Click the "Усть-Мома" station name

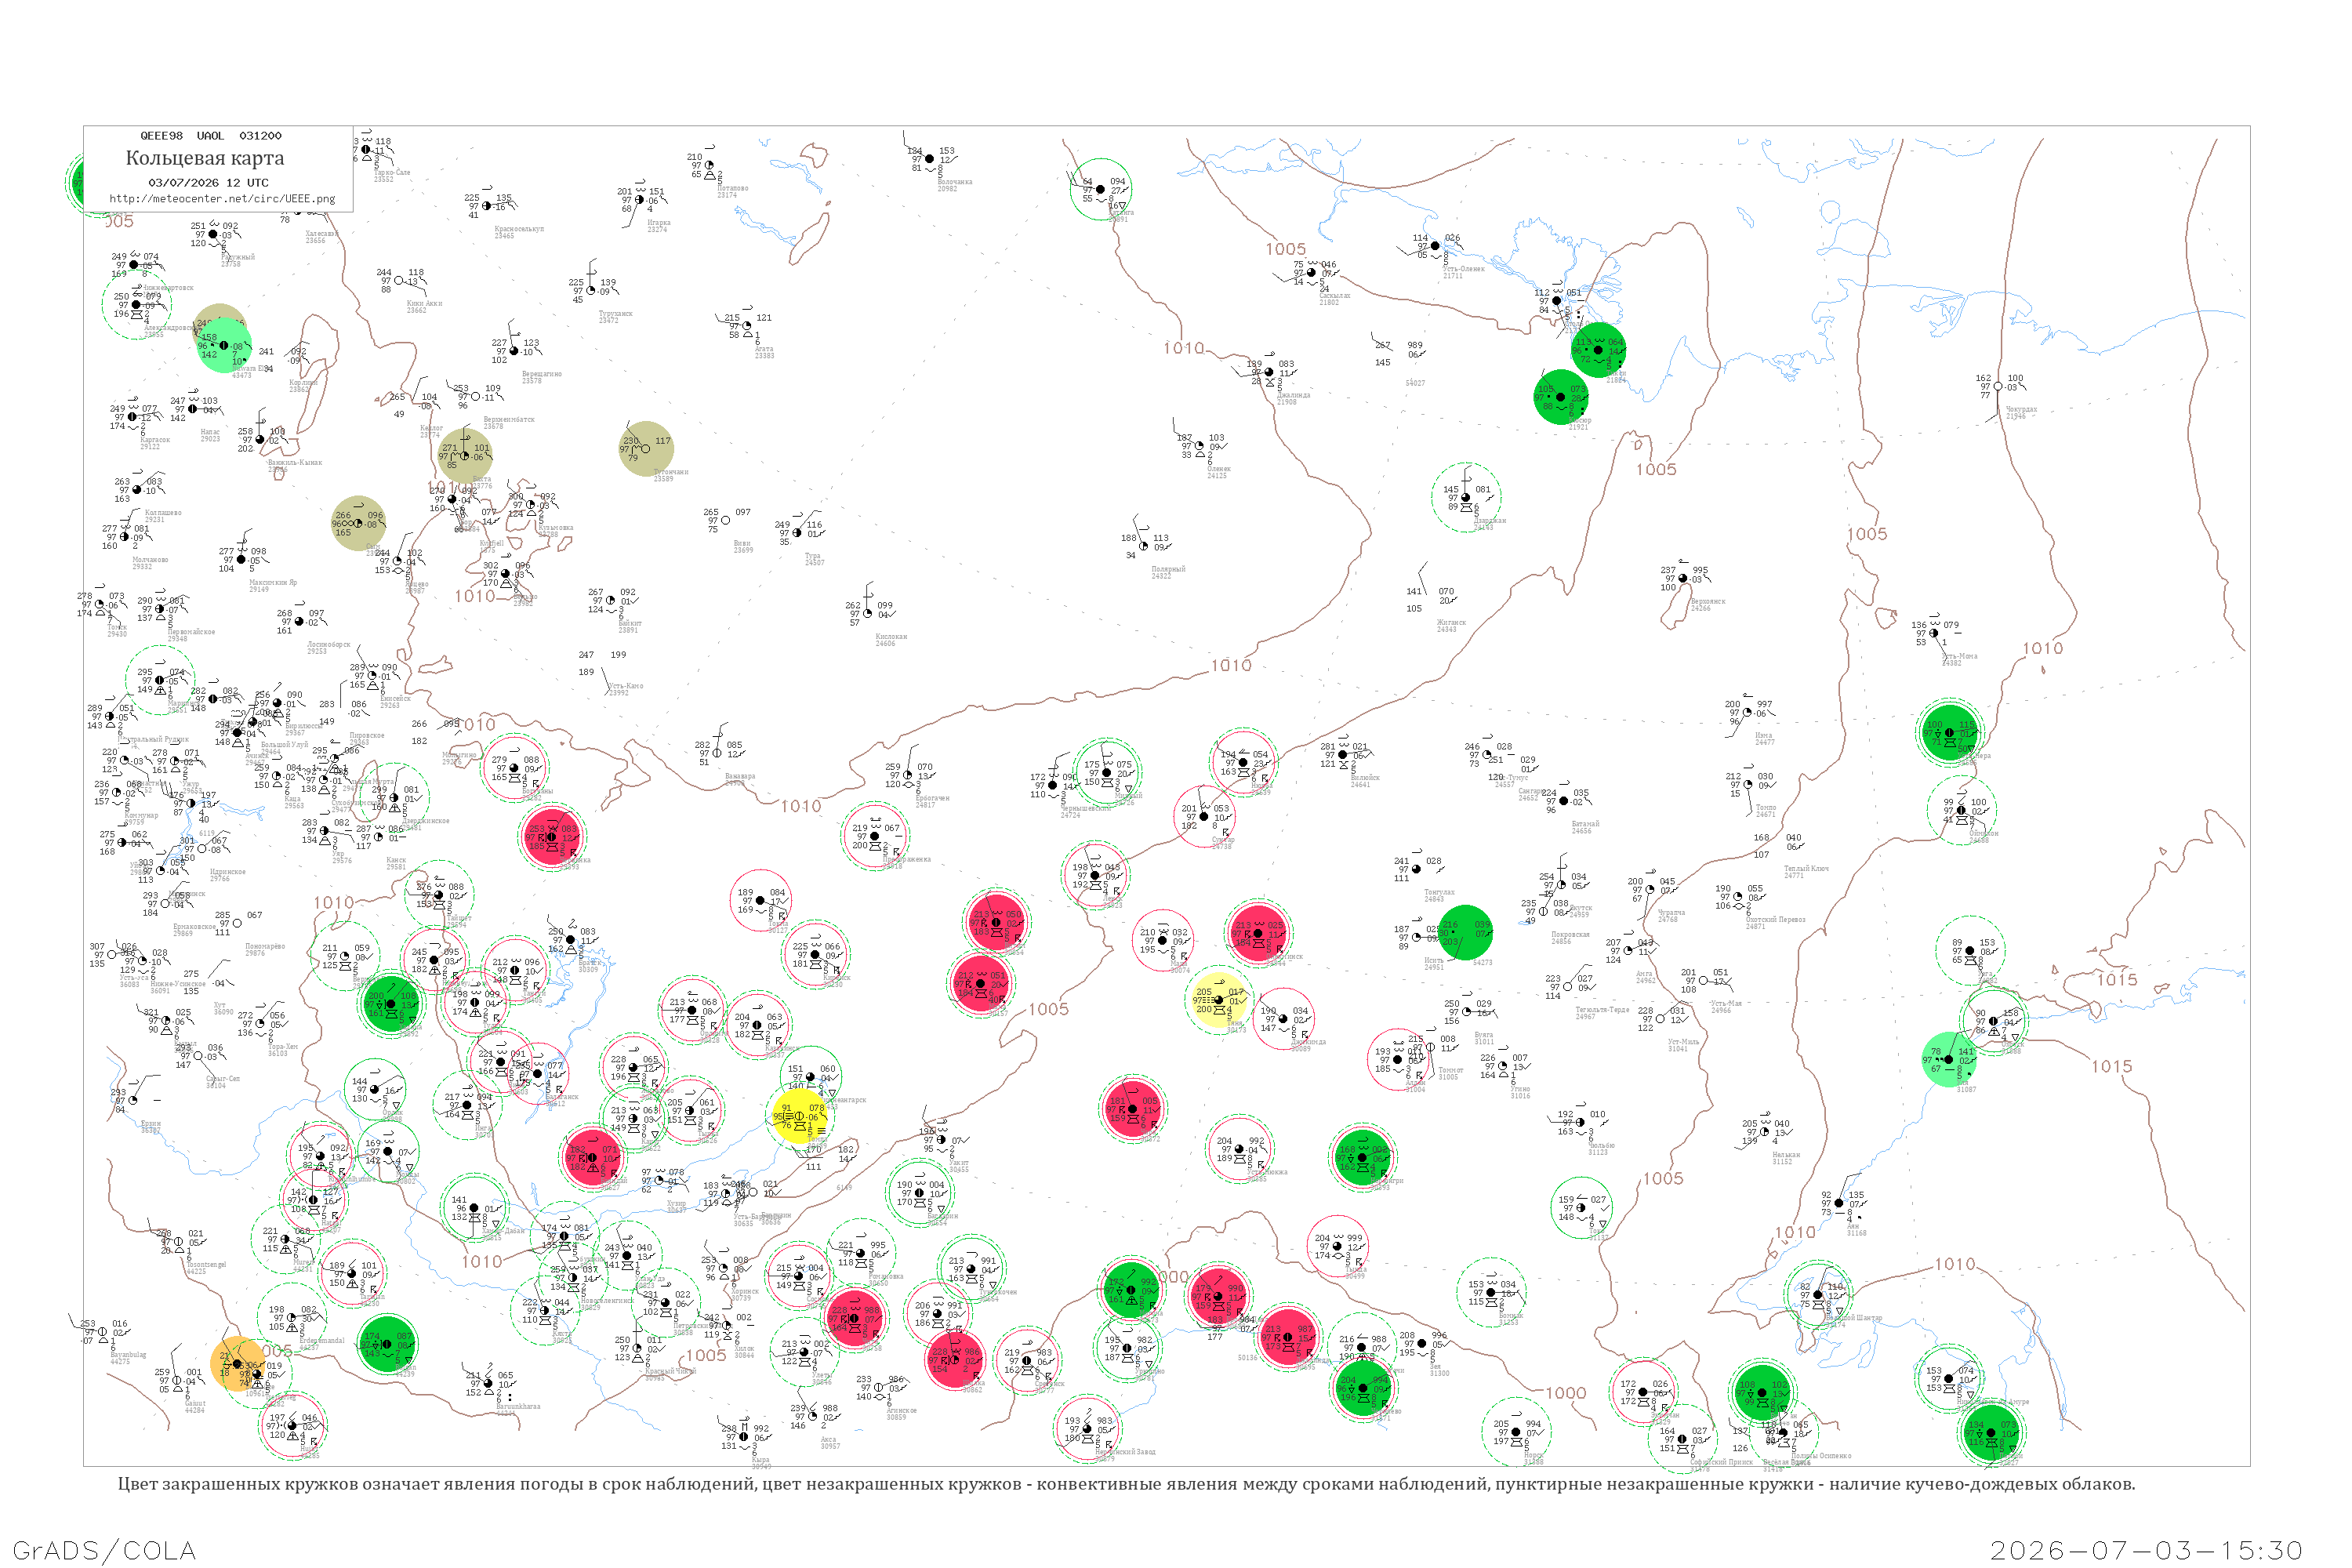pos(1959,657)
